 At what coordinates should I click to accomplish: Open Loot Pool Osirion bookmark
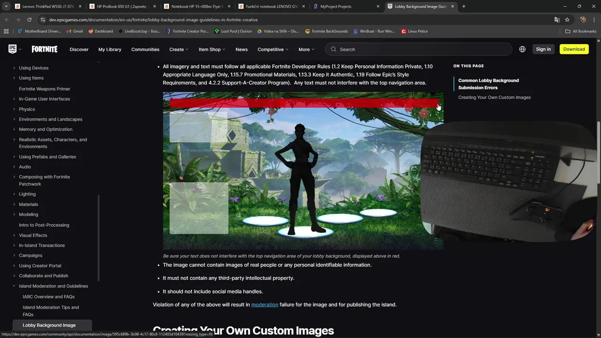(x=233, y=31)
